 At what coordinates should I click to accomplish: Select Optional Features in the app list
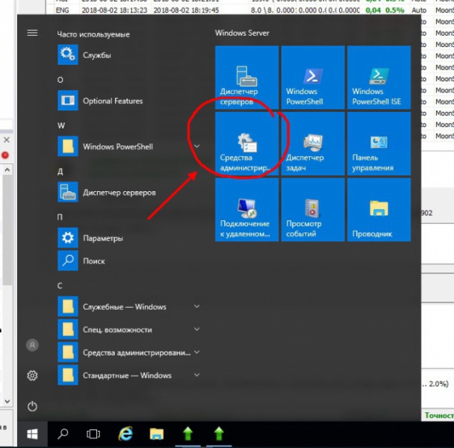(x=112, y=101)
